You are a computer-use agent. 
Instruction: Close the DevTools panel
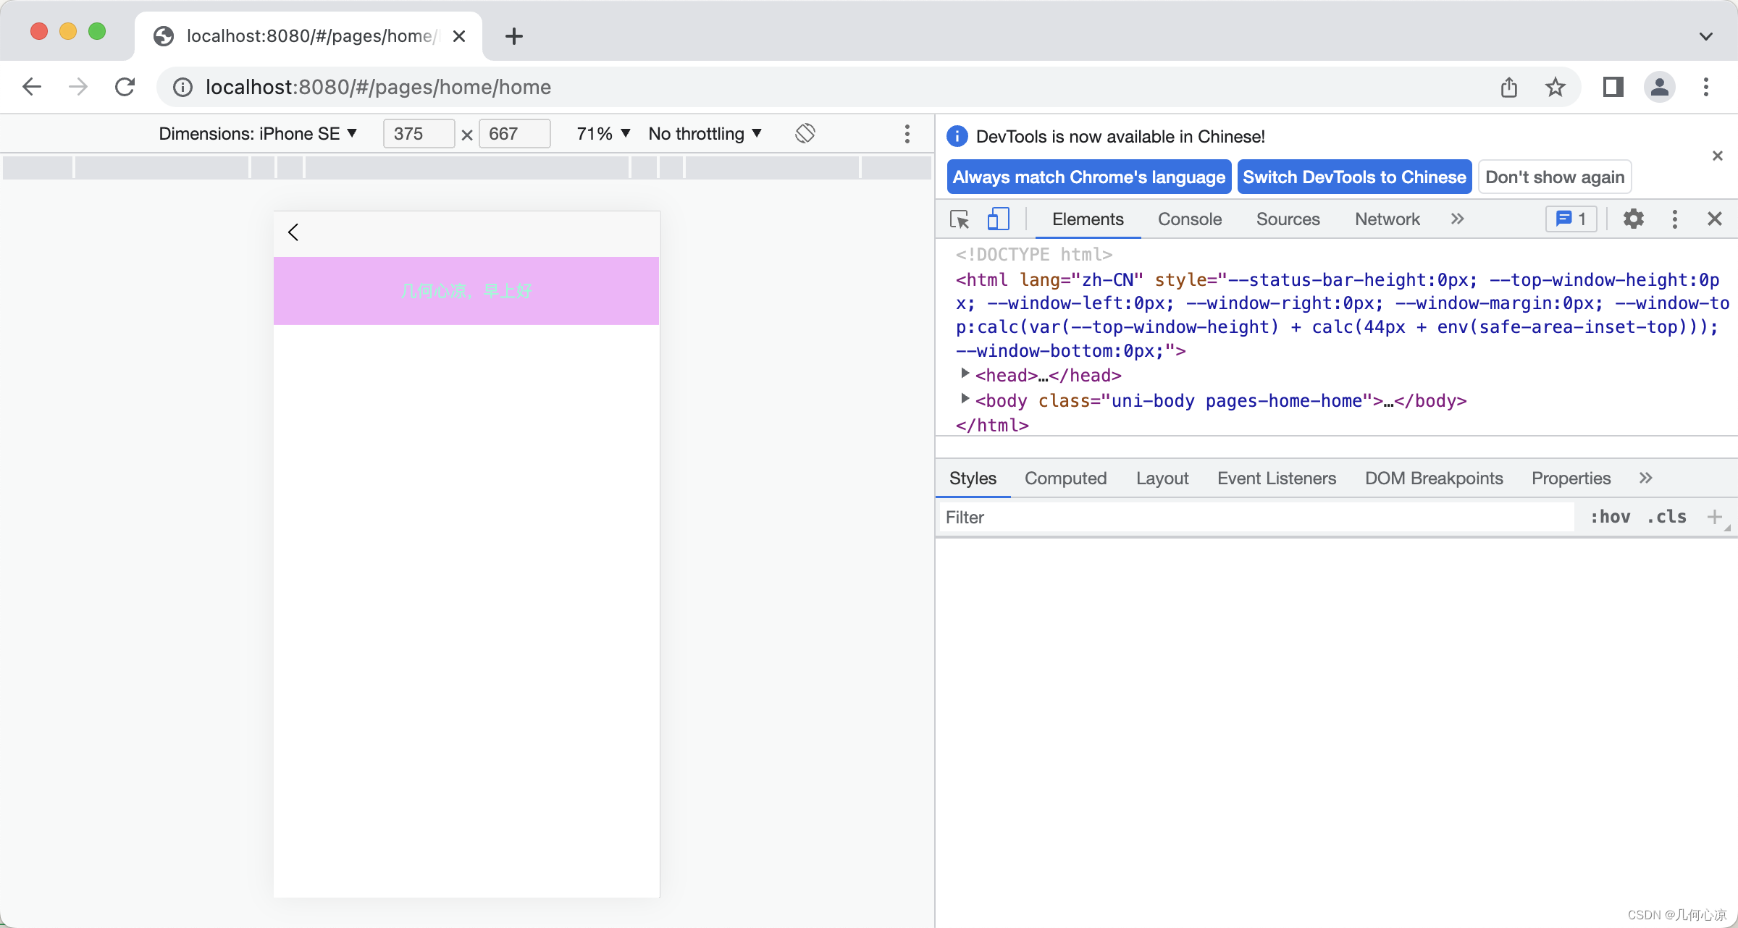tap(1714, 219)
